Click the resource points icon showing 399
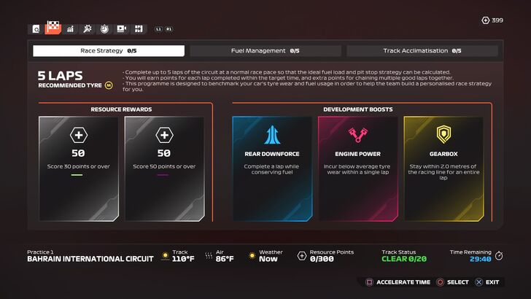 coord(485,20)
